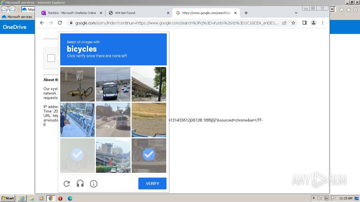The height and width of the screenshot is (202, 360).
Task: Go forward in Chrome
Action: [51, 23]
